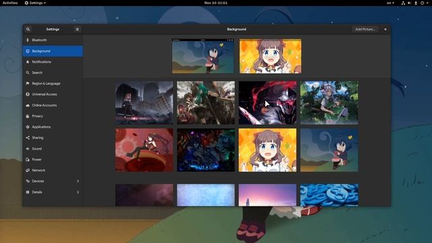432x243 pixels.
Task: Choose the purple sunset gradient wallpaper
Action: click(x=267, y=195)
